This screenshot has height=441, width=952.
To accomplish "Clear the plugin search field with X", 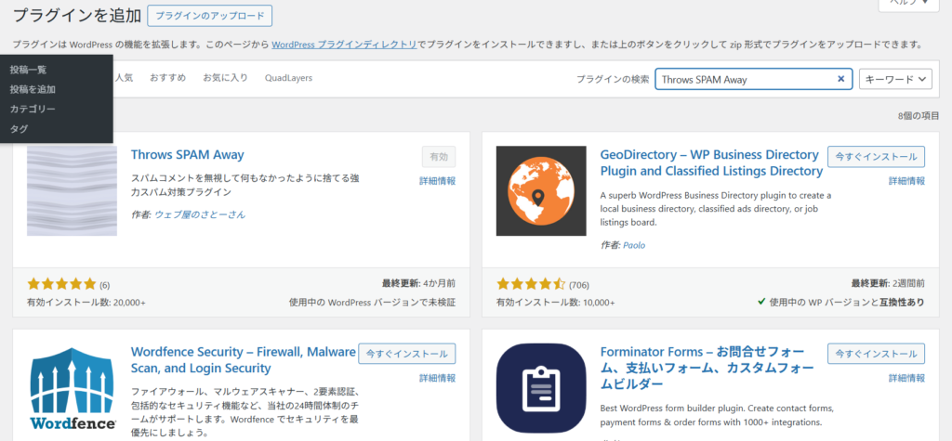I will 841,80.
